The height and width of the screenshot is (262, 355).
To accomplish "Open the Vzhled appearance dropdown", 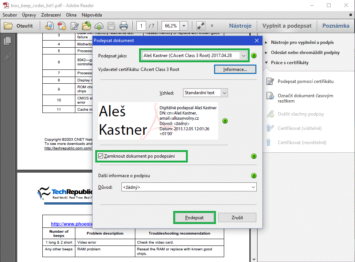I will (x=224, y=93).
